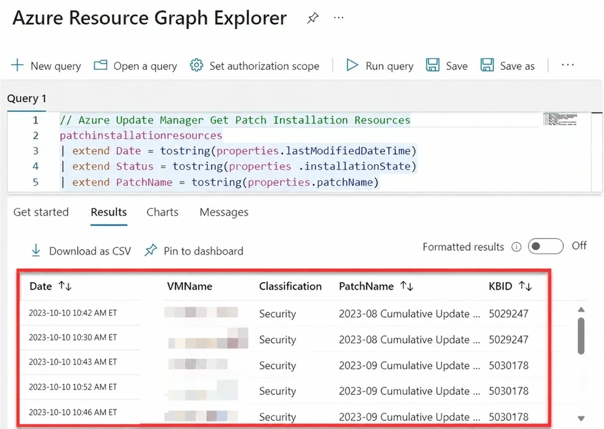
Task: Click 2023-08 Cumulative Update in 10:42 AM row
Action: [409, 314]
